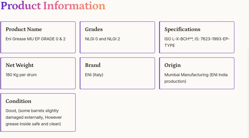Select the Product Name card title
This screenshot has width=249, height=138.
coord(24,29)
